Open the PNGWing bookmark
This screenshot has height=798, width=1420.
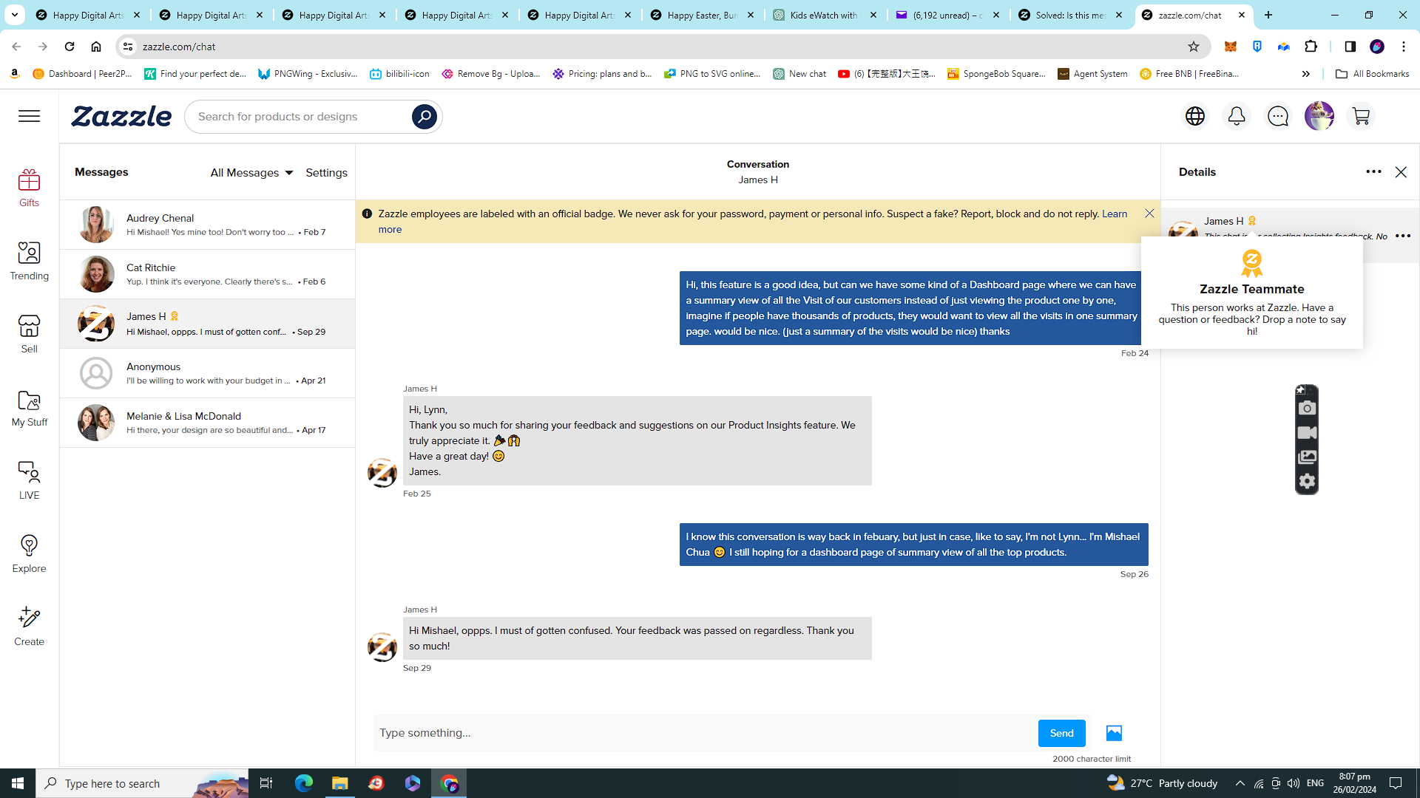click(308, 74)
